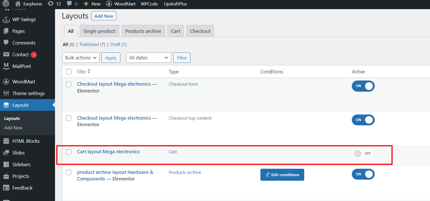430x201 pixels.
Task: Click the Type column header
Action: tap(174, 72)
